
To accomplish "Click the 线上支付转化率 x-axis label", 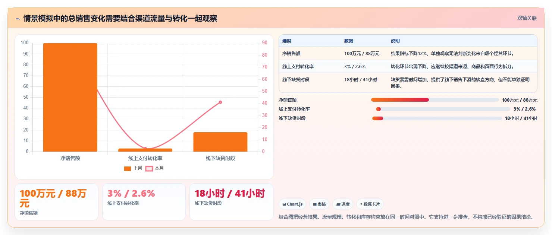I will tap(145, 158).
